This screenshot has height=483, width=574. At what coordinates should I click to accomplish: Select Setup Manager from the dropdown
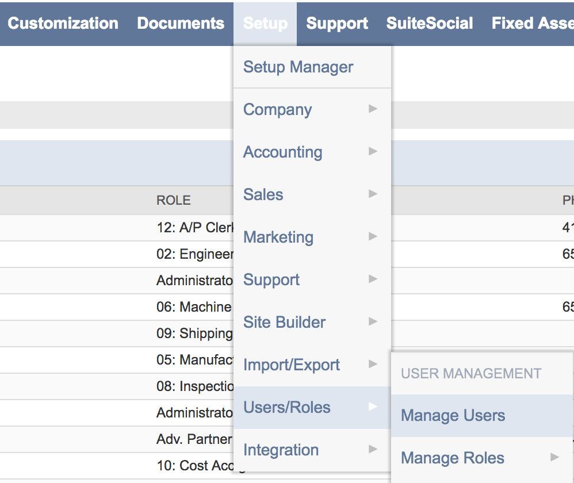298,67
